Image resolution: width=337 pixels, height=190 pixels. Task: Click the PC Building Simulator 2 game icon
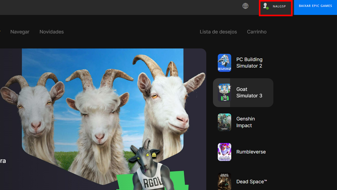224,63
